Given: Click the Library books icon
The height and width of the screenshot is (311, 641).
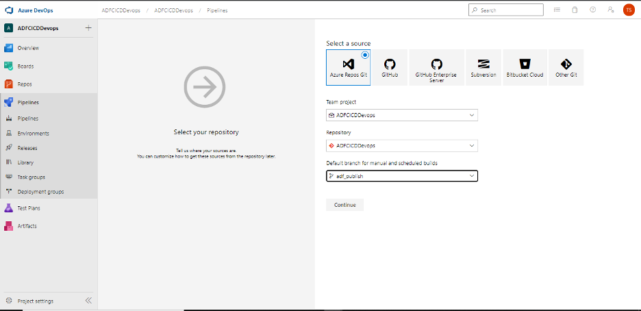Looking at the screenshot, I should click(9, 162).
